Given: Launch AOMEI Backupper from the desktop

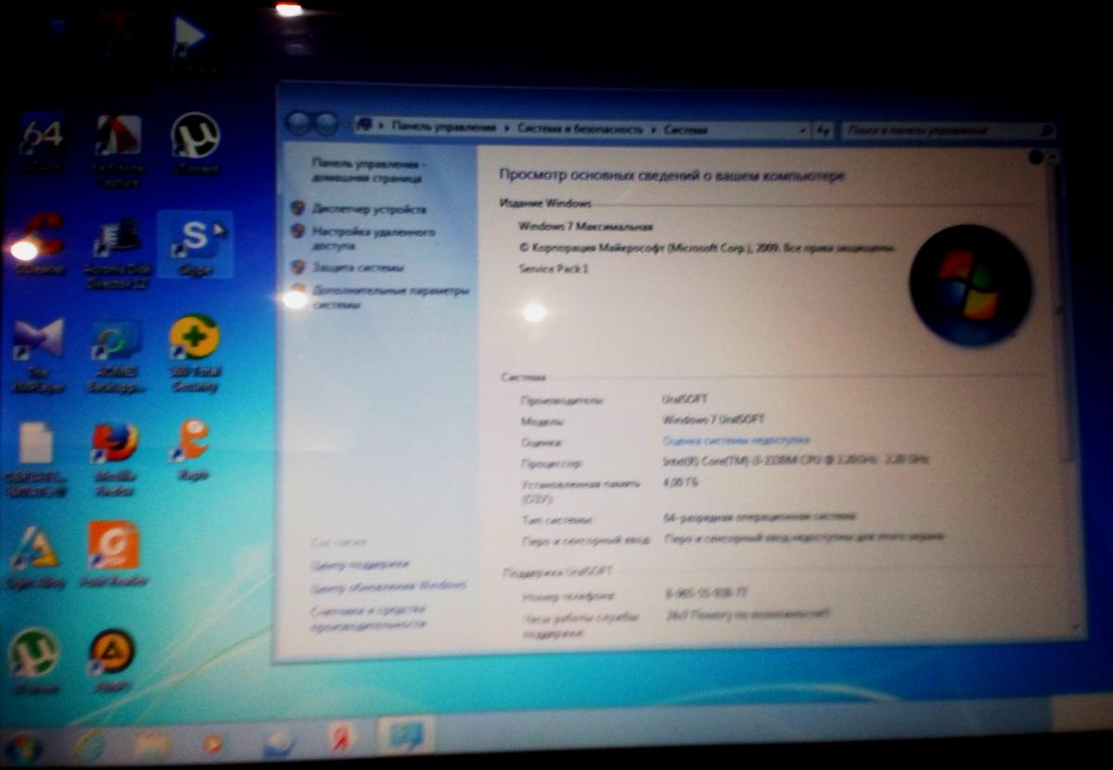Looking at the screenshot, I should coord(117,355).
